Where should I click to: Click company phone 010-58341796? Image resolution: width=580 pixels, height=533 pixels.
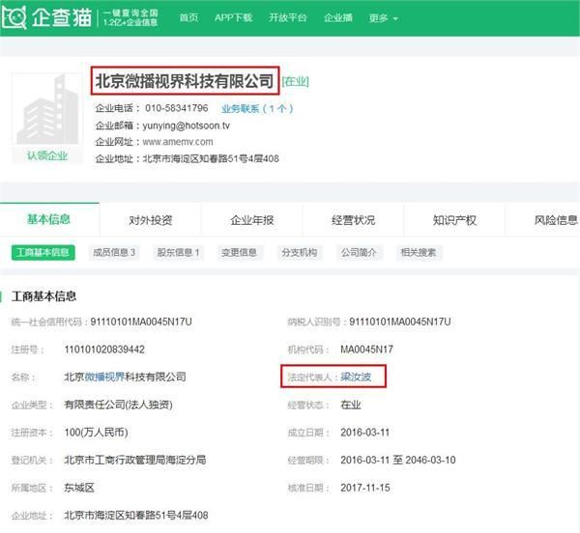pyautogui.click(x=177, y=108)
